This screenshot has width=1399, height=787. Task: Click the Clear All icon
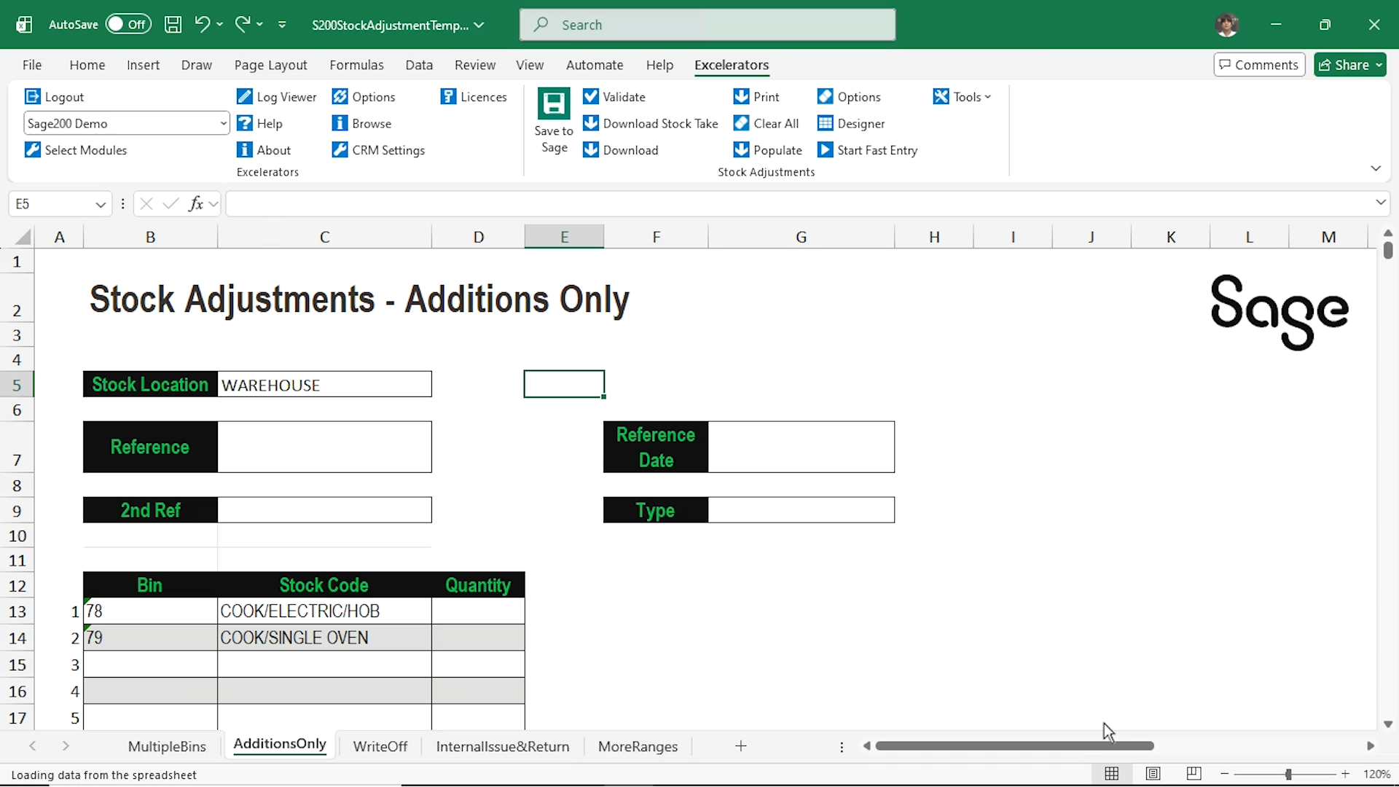tap(741, 123)
